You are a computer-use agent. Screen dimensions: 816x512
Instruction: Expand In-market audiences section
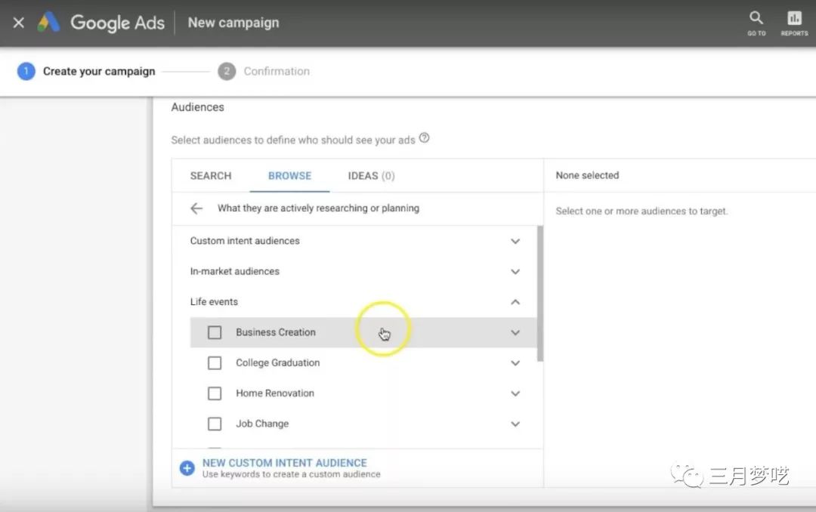pos(515,272)
